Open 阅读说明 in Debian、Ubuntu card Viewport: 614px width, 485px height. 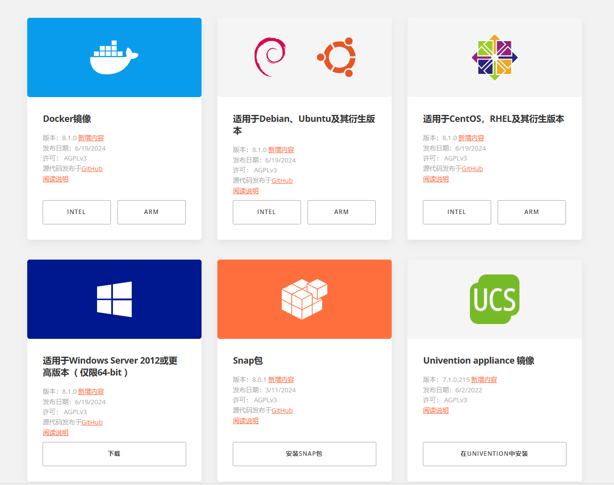[x=246, y=191]
